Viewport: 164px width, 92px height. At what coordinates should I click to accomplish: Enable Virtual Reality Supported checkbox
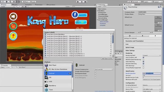(x=143, y=67)
